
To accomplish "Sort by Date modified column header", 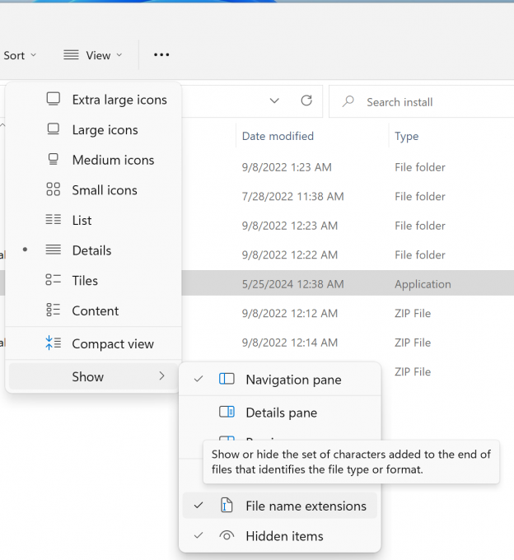I will click(x=278, y=136).
